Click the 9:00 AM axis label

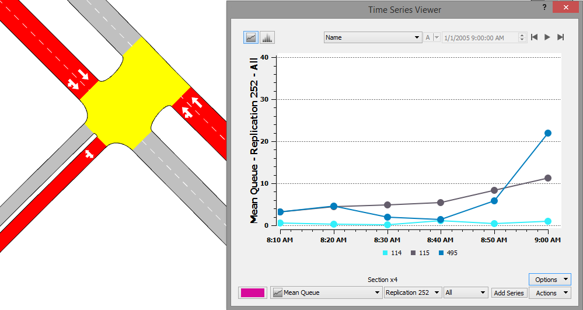(x=547, y=240)
